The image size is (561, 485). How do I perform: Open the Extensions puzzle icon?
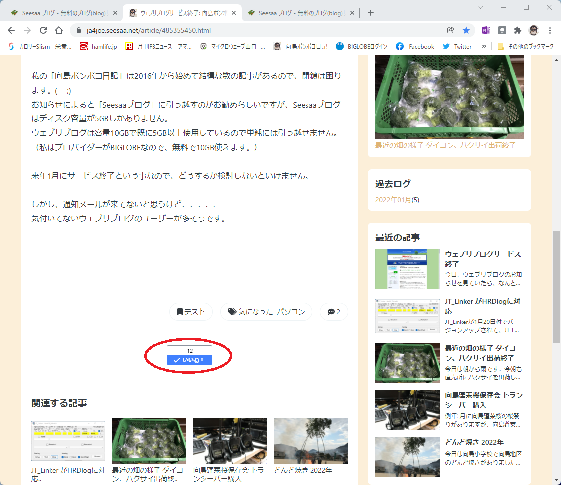[x=518, y=30]
